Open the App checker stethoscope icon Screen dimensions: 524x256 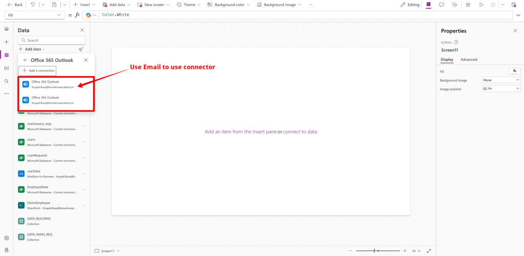pyautogui.click(x=454, y=5)
